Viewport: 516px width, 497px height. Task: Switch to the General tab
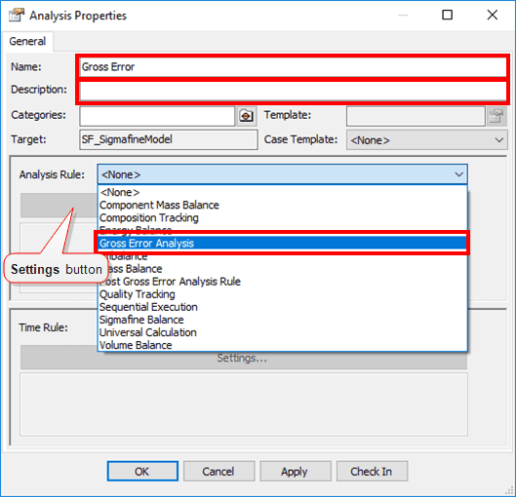[x=27, y=41]
